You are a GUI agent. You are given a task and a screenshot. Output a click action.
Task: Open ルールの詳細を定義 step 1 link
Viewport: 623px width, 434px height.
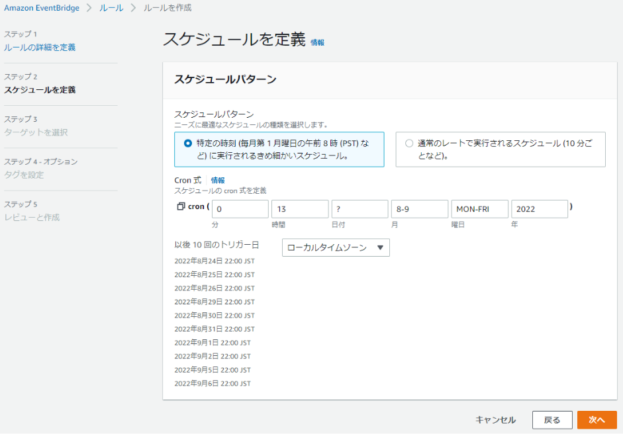pos(40,48)
